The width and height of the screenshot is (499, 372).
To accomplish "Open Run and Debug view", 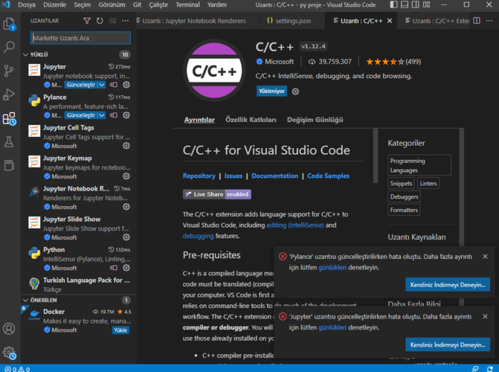I will coord(9,94).
